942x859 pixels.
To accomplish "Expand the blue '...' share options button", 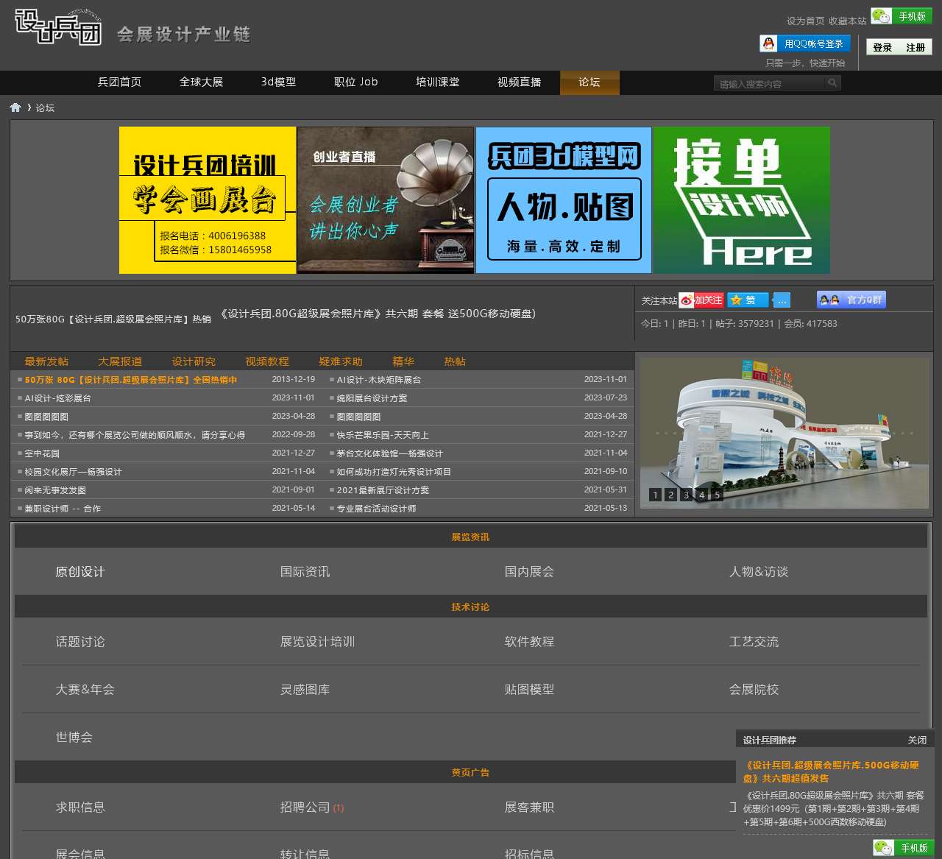I will [x=782, y=300].
